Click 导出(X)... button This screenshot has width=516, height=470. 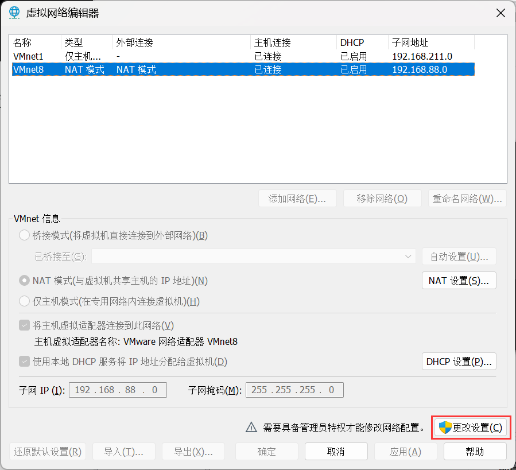(193, 452)
